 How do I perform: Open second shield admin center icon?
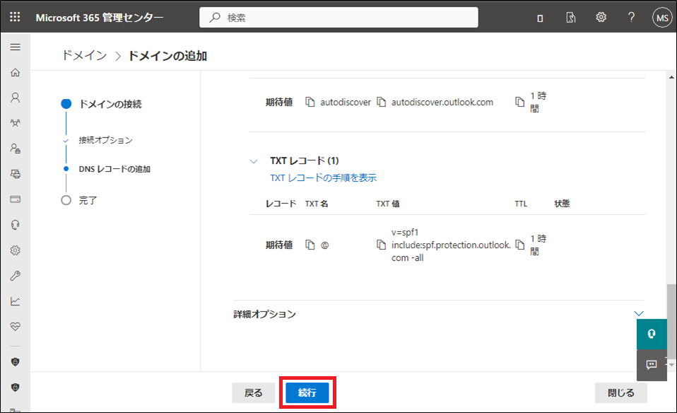15,388
